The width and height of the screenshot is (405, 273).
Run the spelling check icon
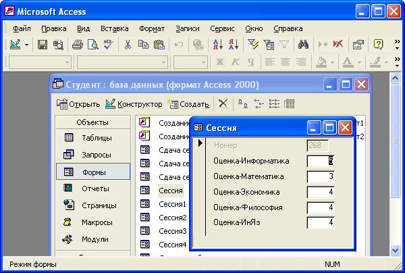108,45
